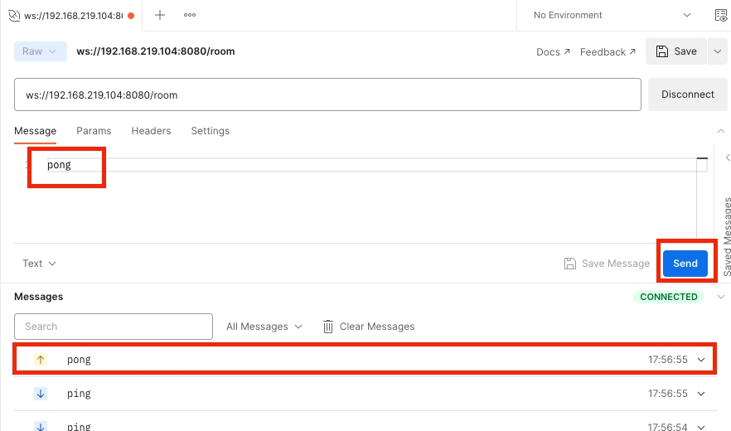
Task: Open the environment quick look icon
Action: [721, 15]
